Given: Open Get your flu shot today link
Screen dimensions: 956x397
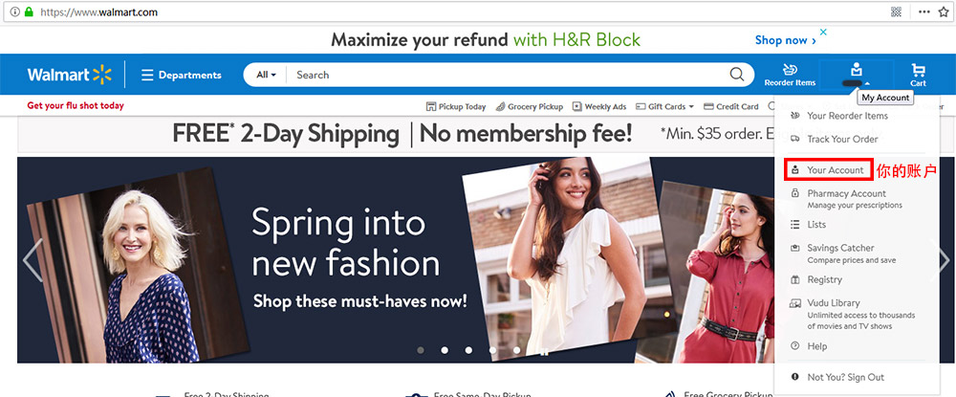Looking at the screenshot, I should 75,105.
